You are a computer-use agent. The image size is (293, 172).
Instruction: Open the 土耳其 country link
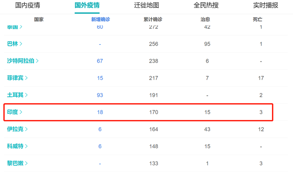(15, 95)
